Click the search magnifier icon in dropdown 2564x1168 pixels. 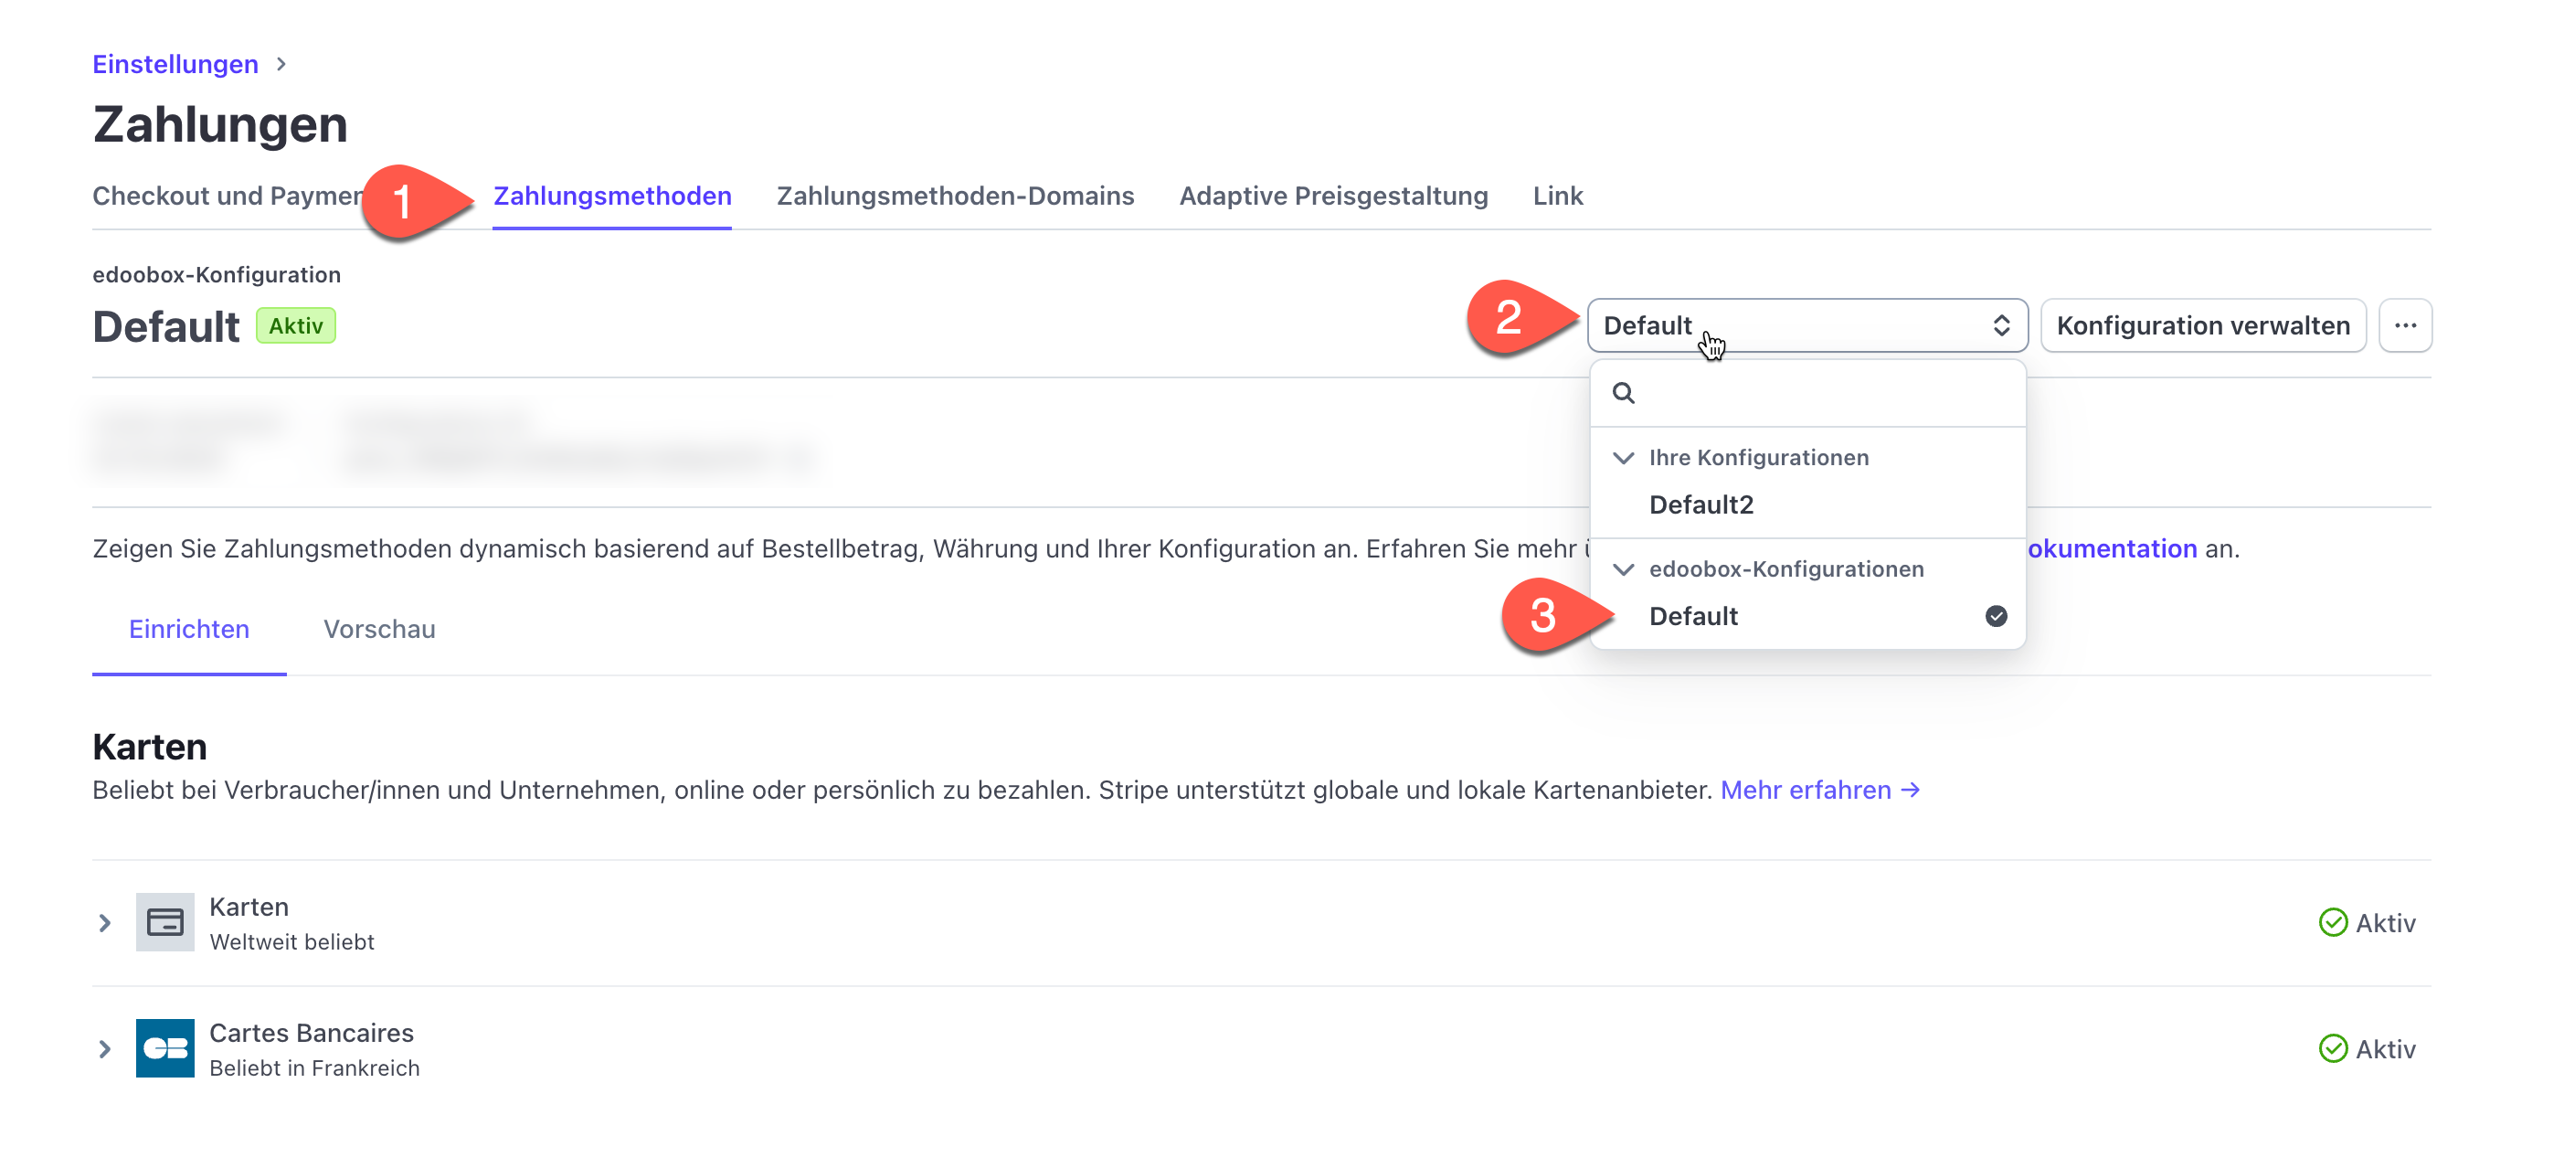[x=1624, y=393]
